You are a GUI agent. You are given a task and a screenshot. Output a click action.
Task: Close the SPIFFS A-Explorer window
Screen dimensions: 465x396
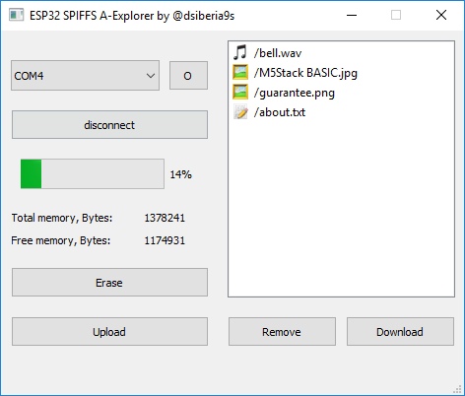pyautogui.click(x=441, y=15)
